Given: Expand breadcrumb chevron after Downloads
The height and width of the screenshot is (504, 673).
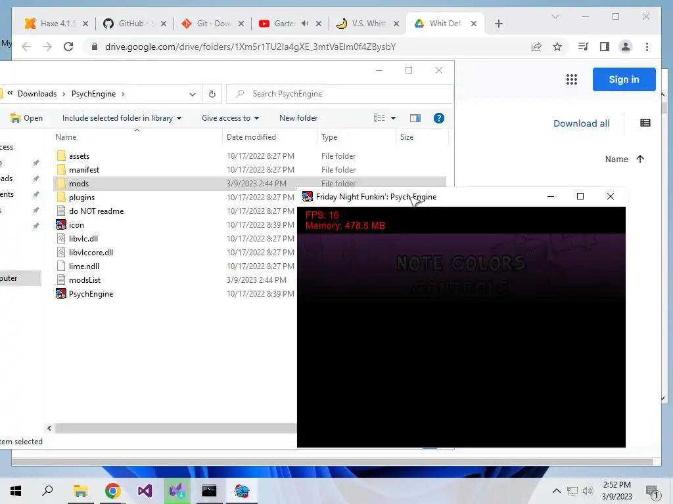Looking at the screenshot, I should click(x=64, y=94).
